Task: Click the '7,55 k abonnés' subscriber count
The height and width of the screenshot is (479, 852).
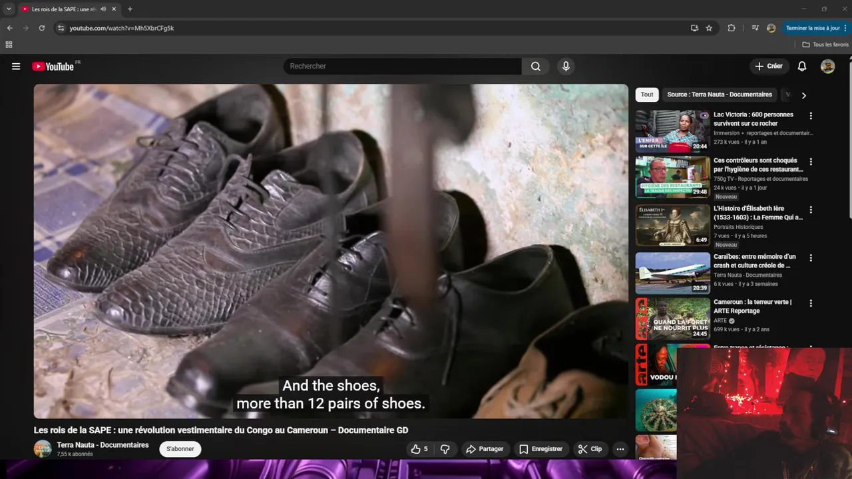Action: click(x=75, y=454)
